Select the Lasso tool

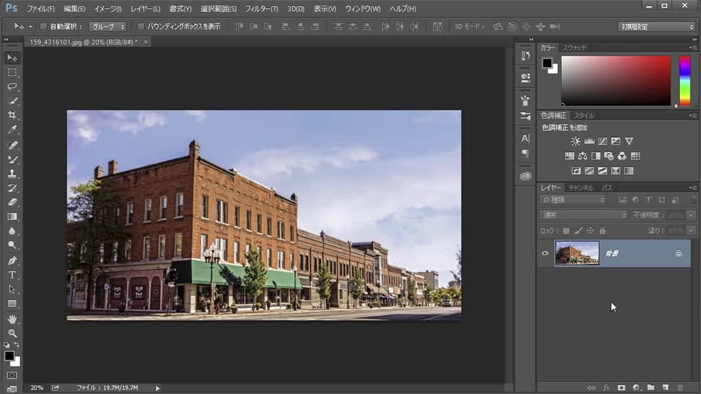[x=12, y=86]
